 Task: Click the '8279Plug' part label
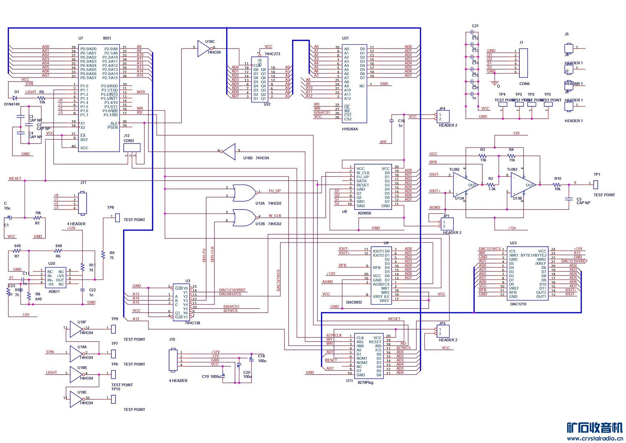pos(365,382)
